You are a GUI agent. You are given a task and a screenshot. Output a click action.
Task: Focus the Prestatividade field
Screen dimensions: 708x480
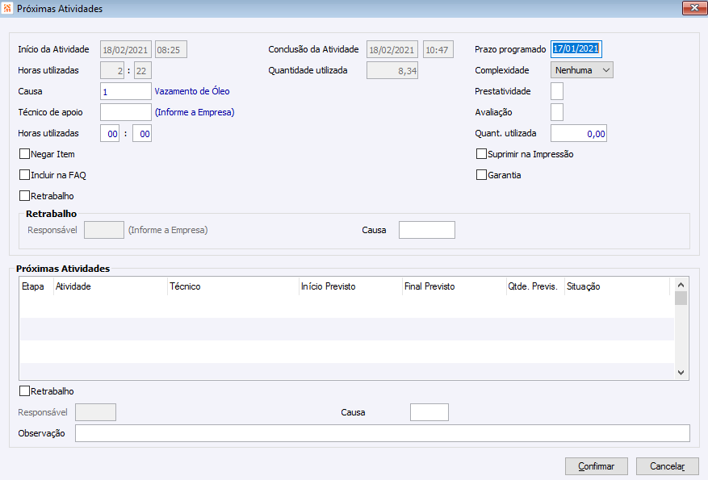557,91
